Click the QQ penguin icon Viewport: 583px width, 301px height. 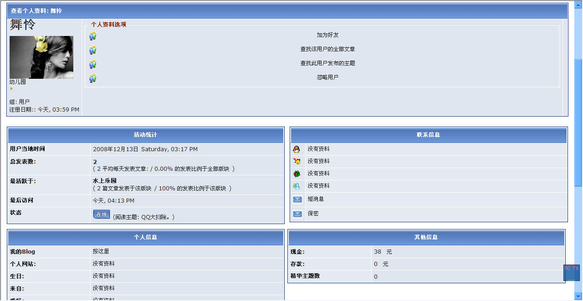(x=297, y=149)
